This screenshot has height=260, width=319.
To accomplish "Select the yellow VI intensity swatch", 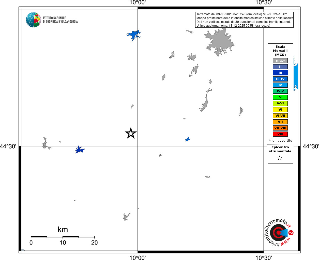I will (x=280, y=110).
